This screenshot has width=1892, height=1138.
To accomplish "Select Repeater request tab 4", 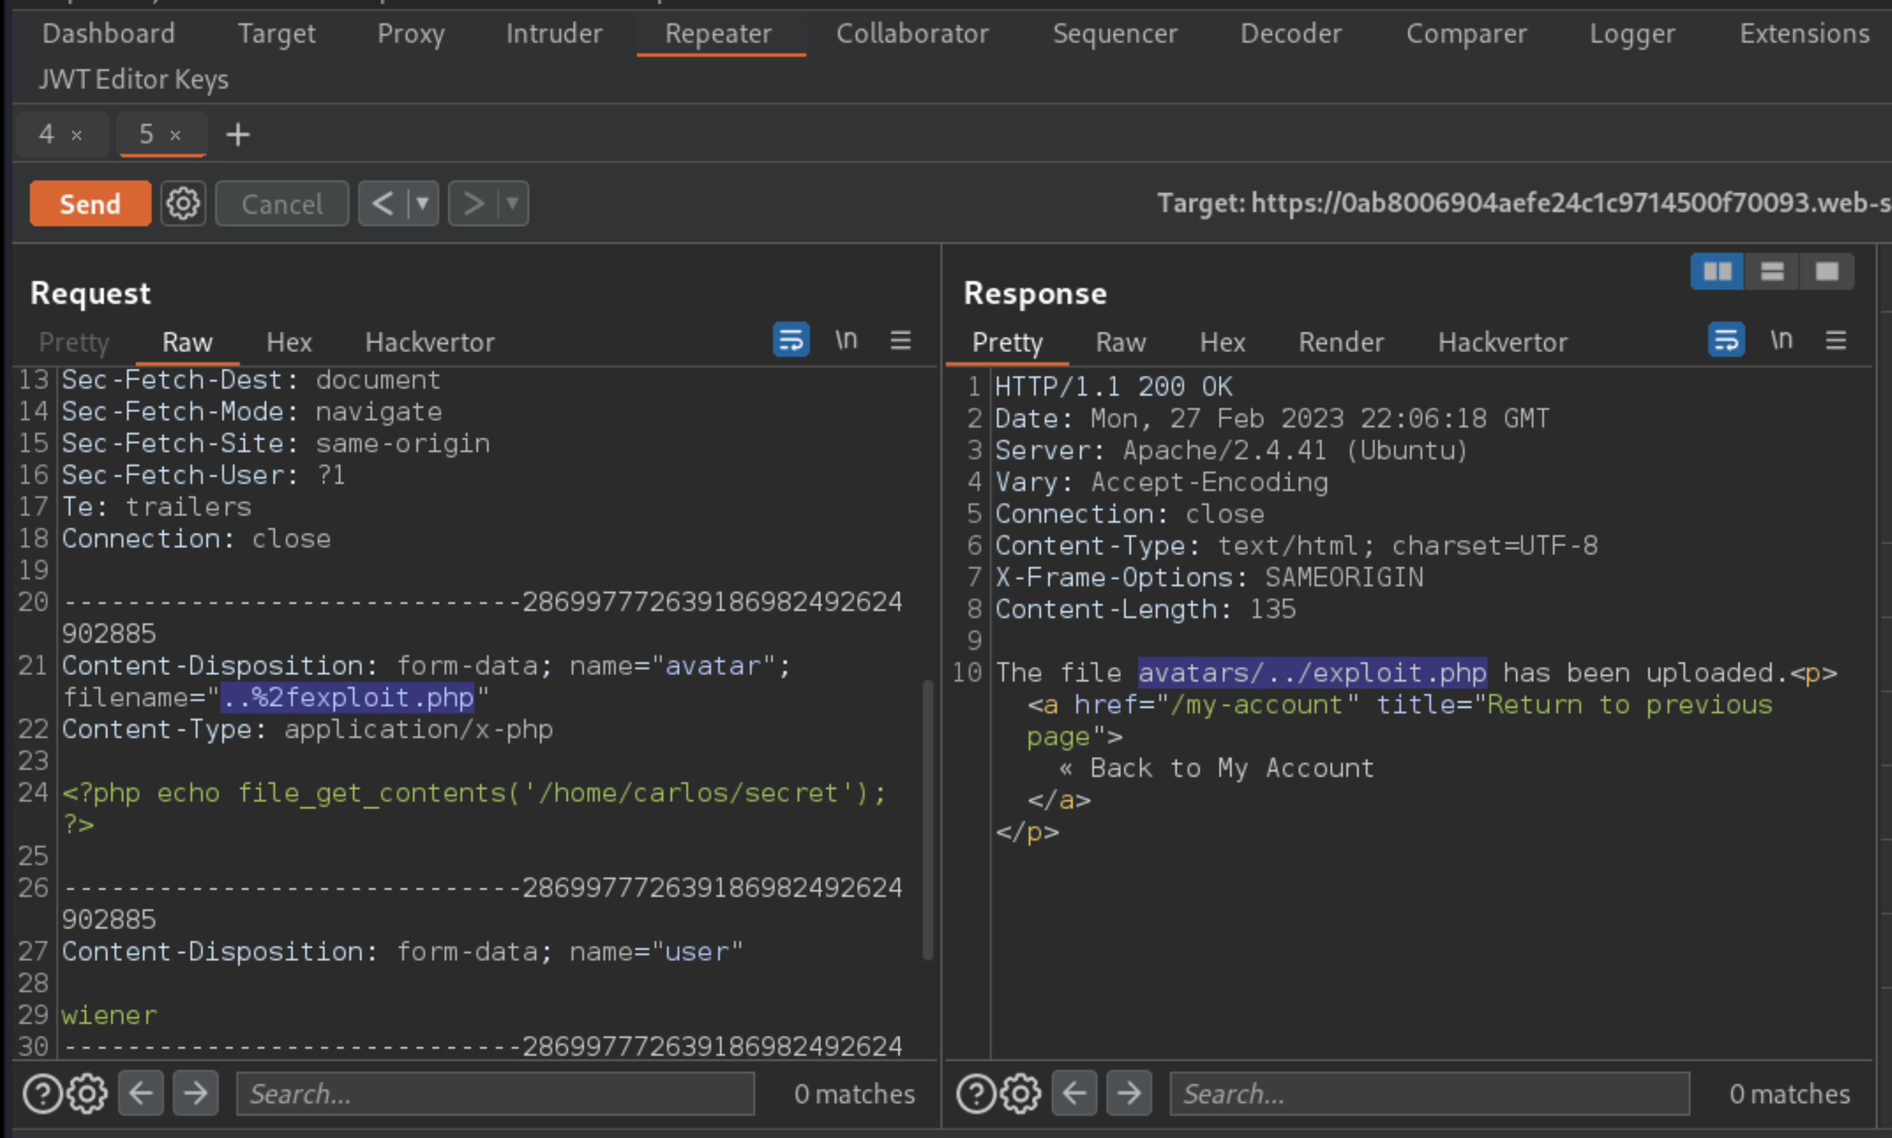I will pyautogui.click(x=47, y=134).
